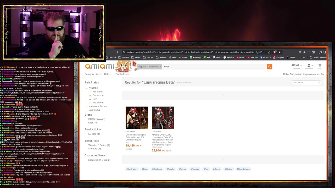The width and height of the screenshot is (335, 188).
Task: Filter by character Lupusregina Beta (2)
Action: click(99, 160)
